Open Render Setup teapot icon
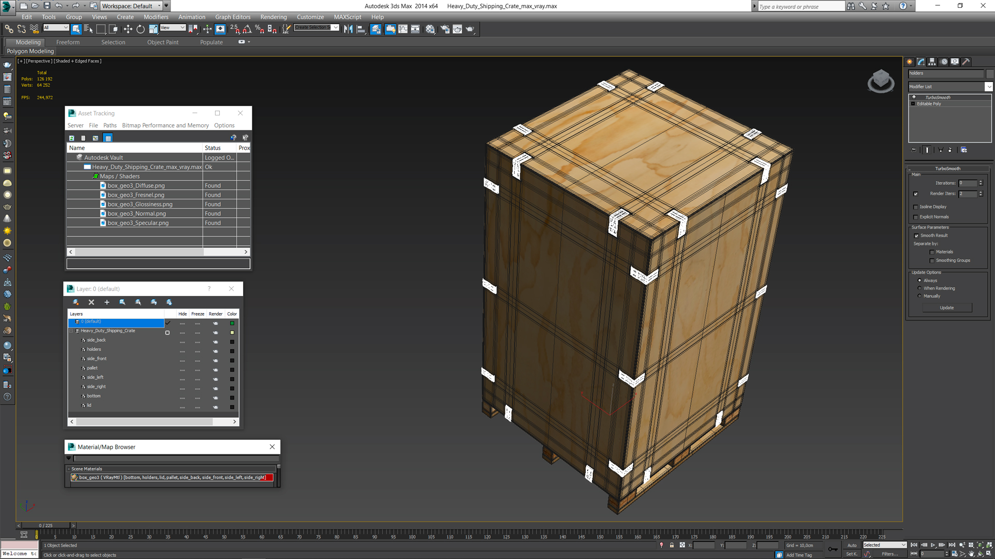995x559 pixels. tap(445, 29)
